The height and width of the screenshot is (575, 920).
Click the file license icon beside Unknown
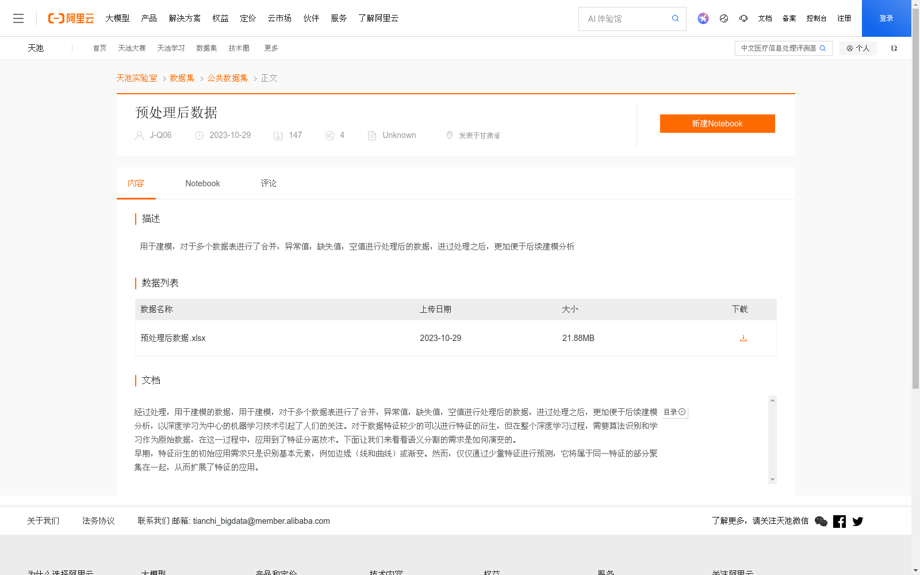pos(372,136)
